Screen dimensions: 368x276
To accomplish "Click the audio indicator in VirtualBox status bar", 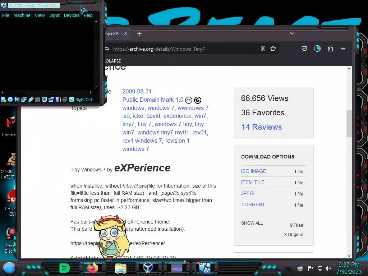I will (x=17, y=100).
